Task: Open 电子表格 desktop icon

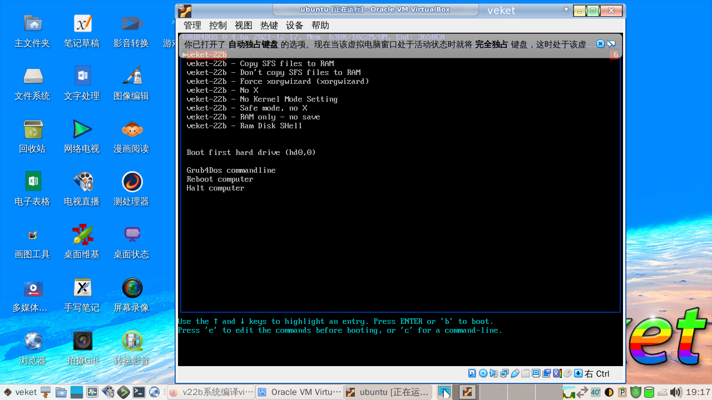Action: [32, 190]
